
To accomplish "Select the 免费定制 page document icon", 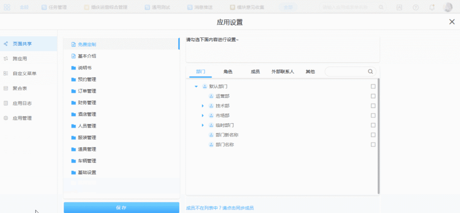I will pos(73,45).
